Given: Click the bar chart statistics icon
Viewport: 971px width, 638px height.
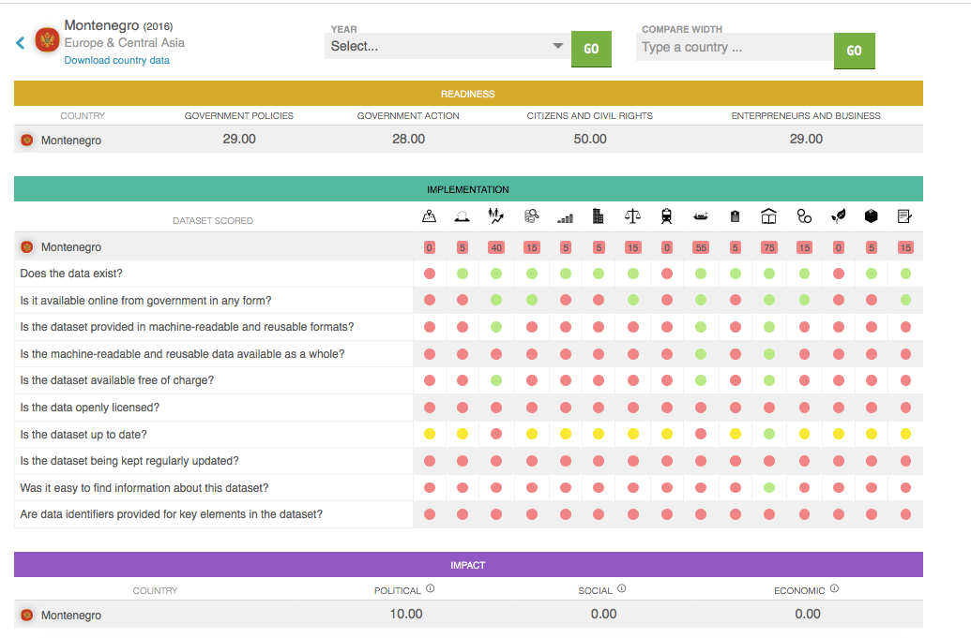Looking at the screenshot, I should coord(565,217).
